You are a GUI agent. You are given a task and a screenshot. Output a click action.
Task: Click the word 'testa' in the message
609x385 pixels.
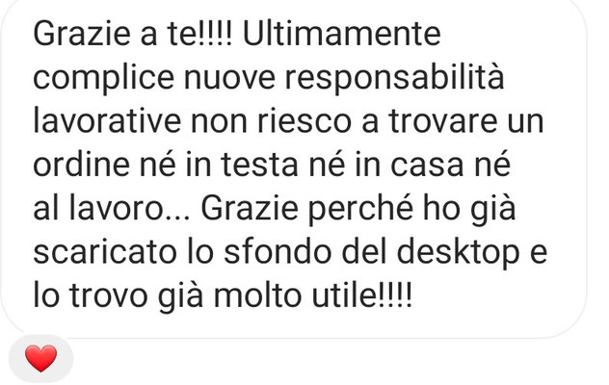tap(260, 166)
